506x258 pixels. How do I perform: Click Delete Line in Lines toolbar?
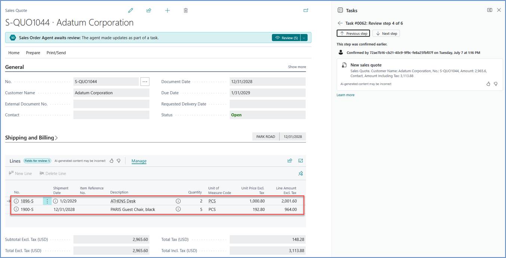53,173
